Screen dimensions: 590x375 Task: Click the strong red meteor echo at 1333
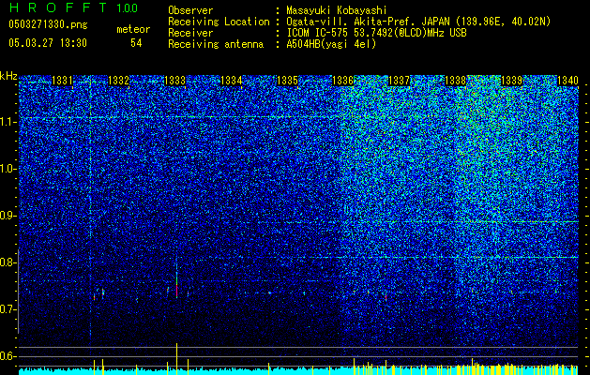point(176,292)
